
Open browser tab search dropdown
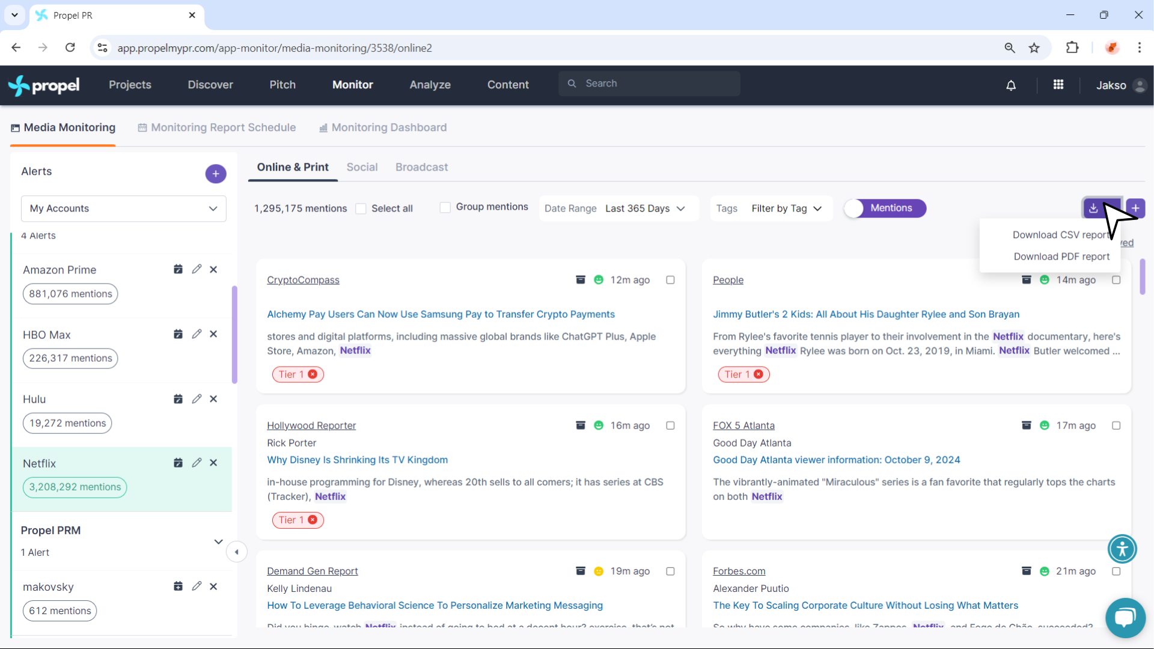[14, 15]
